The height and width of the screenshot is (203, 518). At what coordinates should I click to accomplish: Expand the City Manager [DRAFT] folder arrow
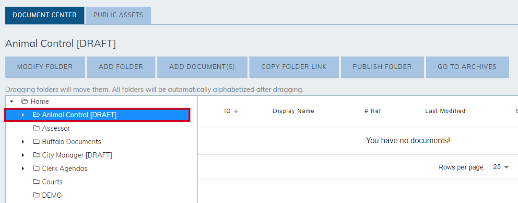coord(23,155)
